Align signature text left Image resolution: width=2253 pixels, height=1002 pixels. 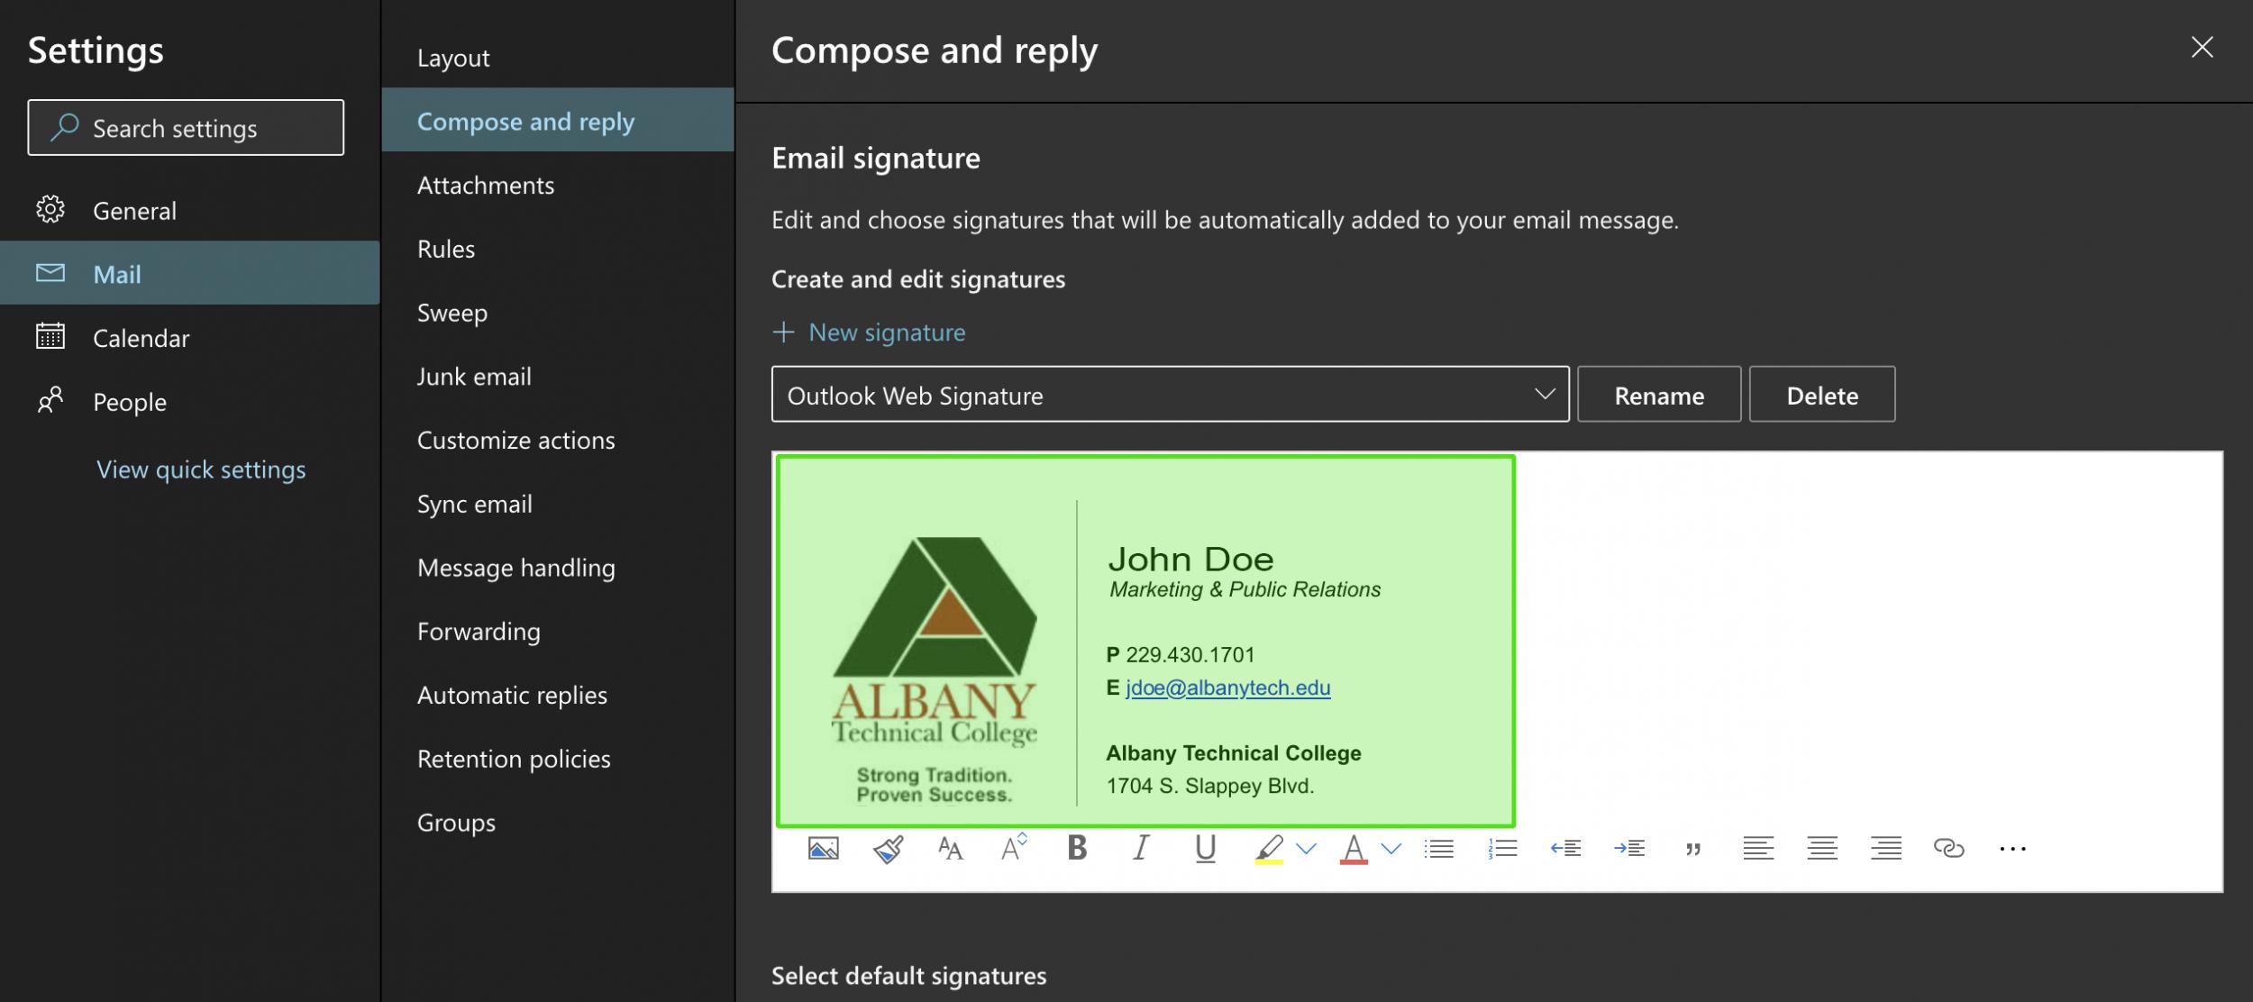1757,848
